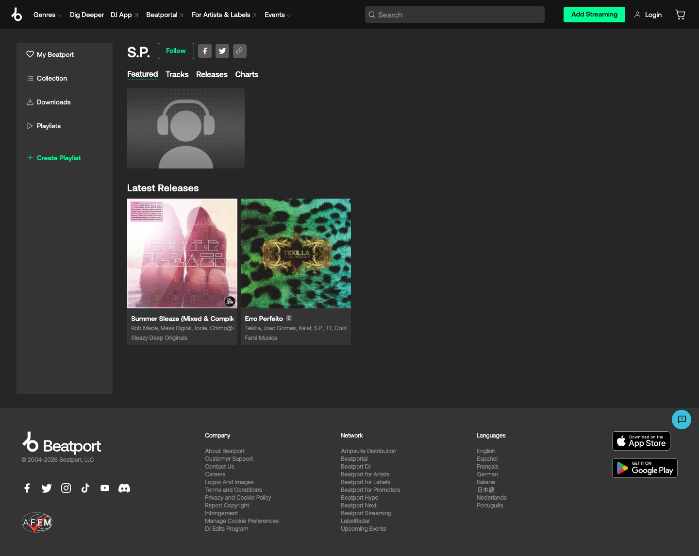Image resolution: width=699 pixels, height=556 pixels.
Task: Follow the artist S.P.
Action: click(176, 51)
